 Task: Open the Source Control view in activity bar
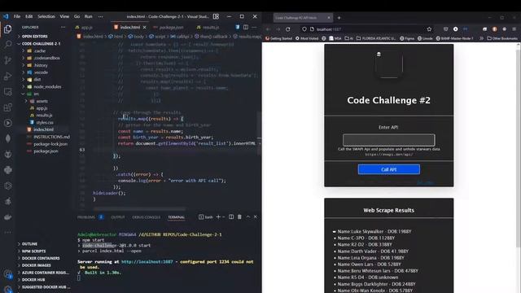pos(7,59)
